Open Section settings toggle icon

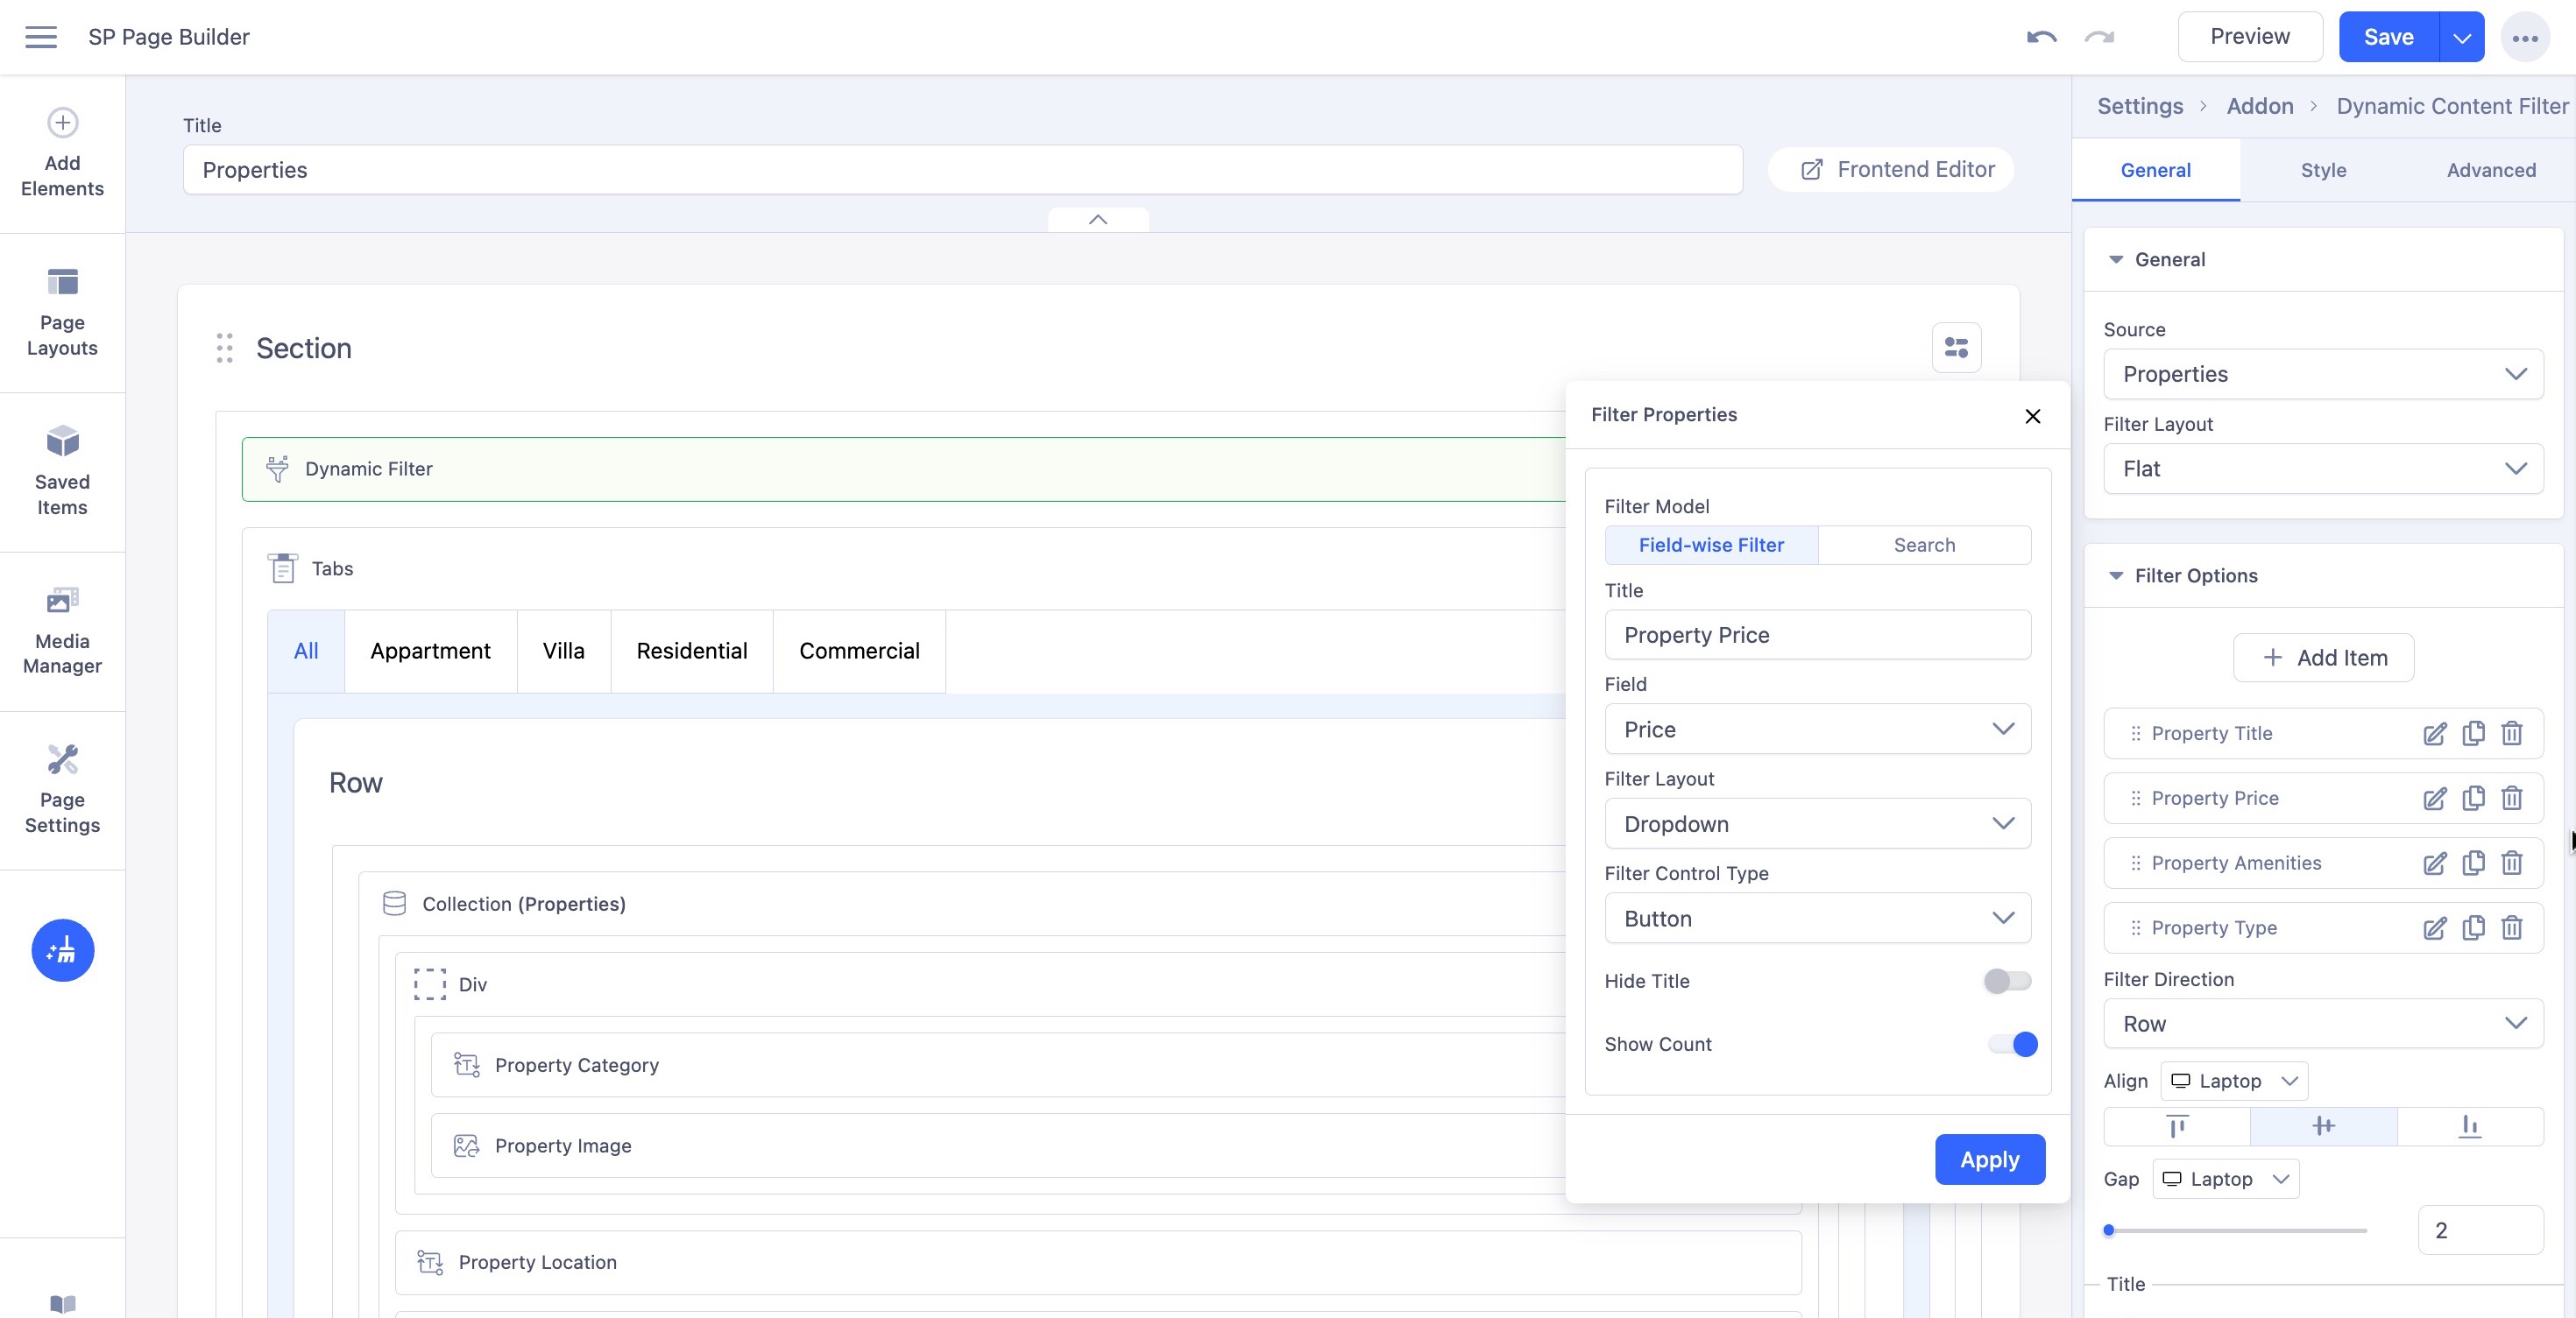(1956, 348)
